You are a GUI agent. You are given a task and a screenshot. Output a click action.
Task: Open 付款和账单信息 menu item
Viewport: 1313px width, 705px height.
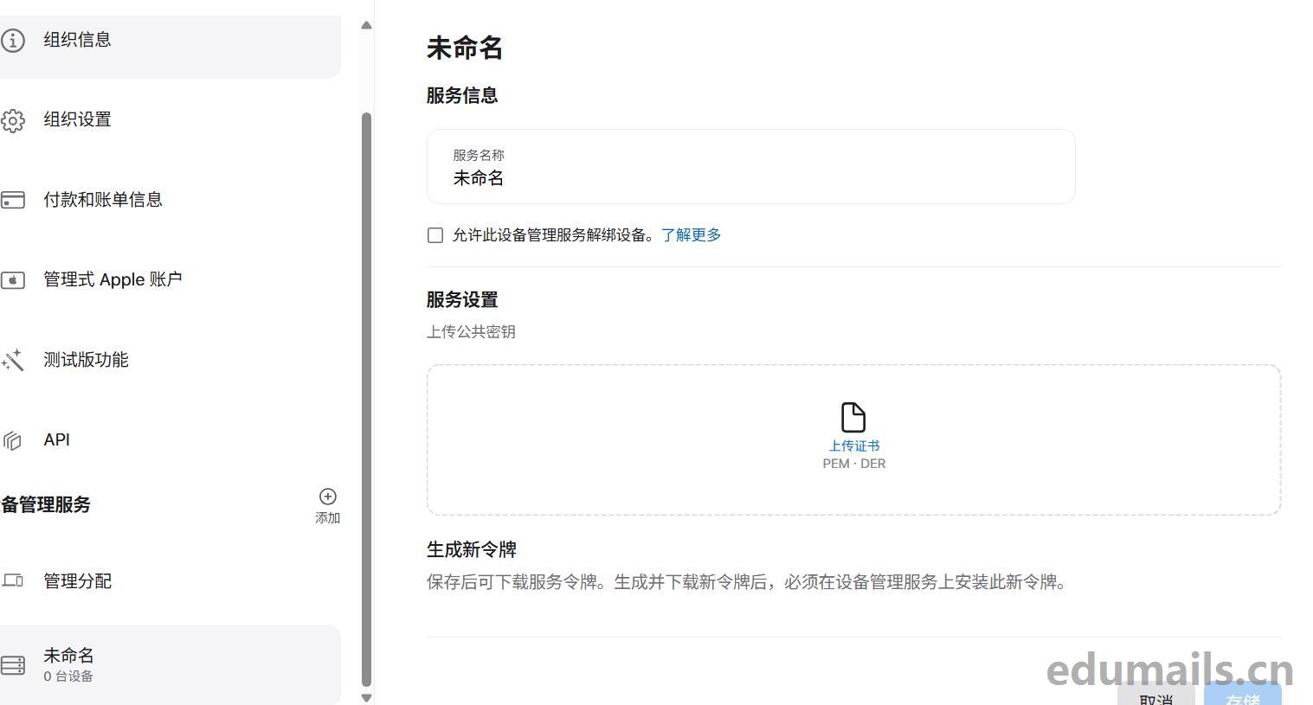point(103,200)
